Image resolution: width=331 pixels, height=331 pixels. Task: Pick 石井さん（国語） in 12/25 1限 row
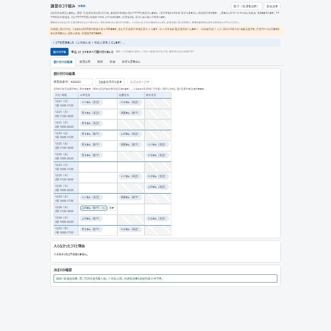[130, 229]
